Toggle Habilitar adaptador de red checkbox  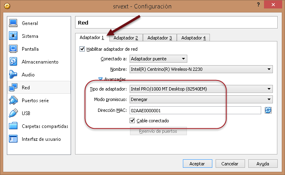click(83, 49)
